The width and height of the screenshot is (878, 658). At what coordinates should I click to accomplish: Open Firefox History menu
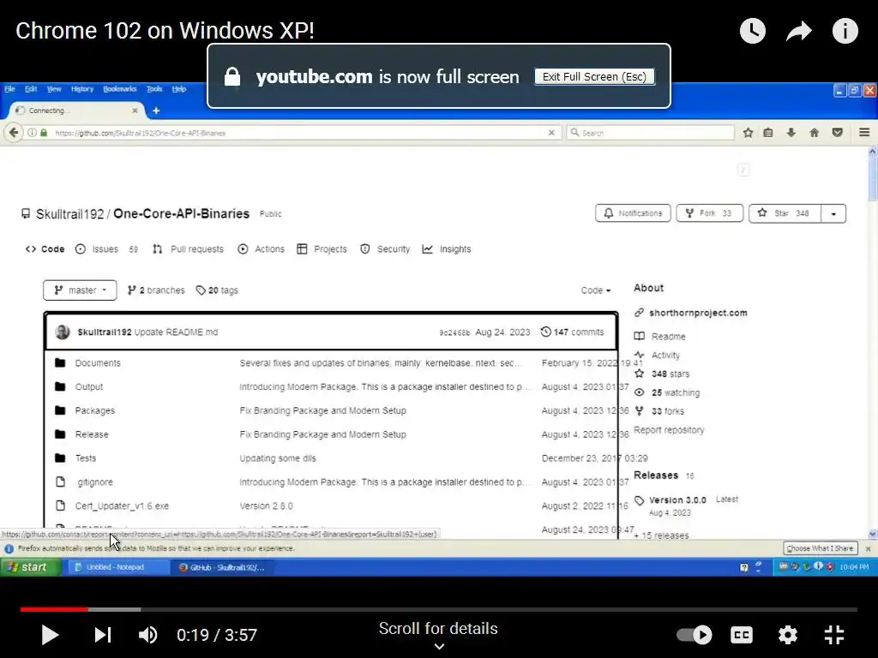[x=81, y=89]
